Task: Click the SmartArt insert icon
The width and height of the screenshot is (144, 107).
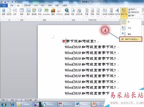Action: tap(46, 12)
